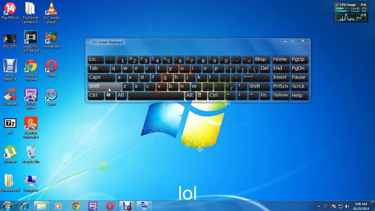375x211 pixels.
Task: Toggle Caps lock on the keyboard
Action: [x=101, y=77]
